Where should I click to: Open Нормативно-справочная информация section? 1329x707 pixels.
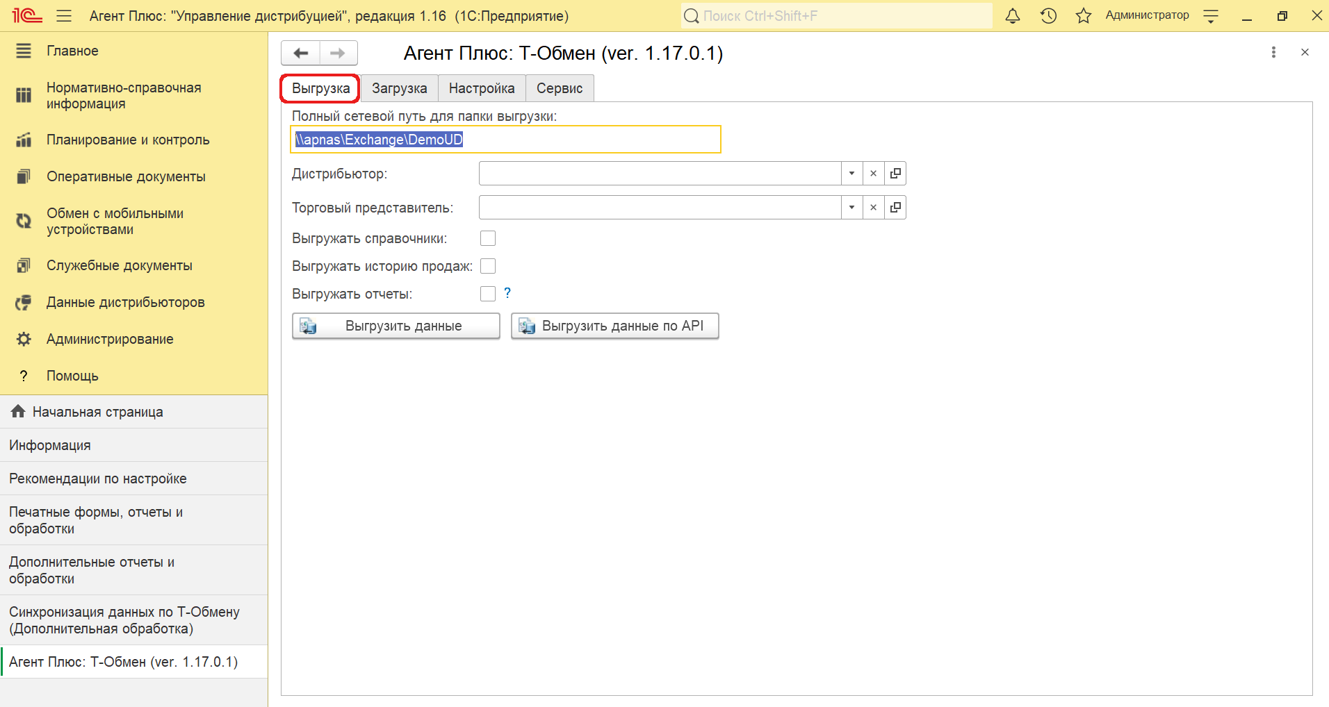point(133,95)
